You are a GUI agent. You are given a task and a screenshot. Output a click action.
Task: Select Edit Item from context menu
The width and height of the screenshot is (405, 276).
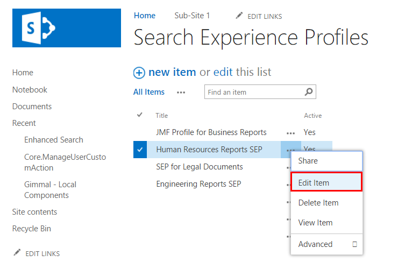314,183
